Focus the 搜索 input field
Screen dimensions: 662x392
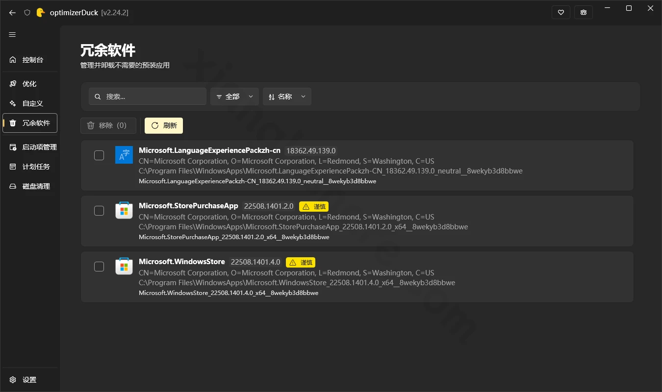point(148,97)
